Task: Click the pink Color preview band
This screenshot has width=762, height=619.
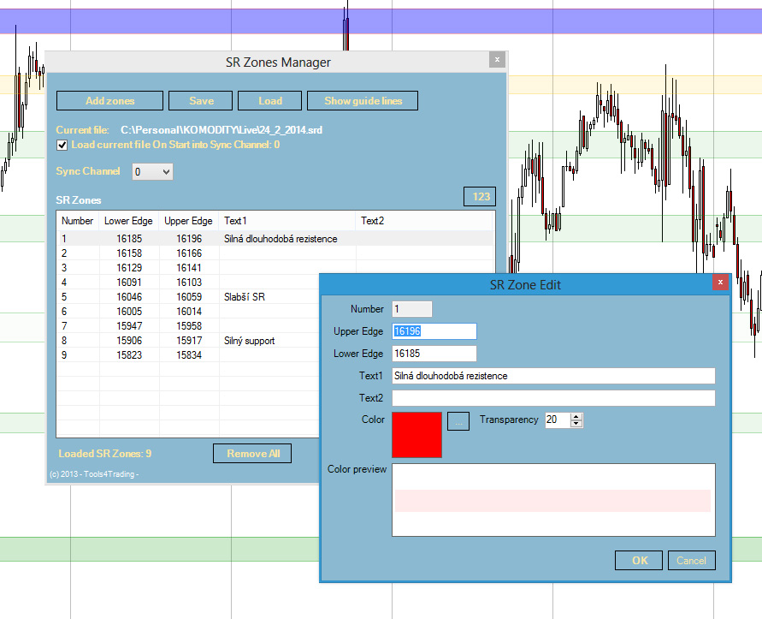Action: pos(552,501)
